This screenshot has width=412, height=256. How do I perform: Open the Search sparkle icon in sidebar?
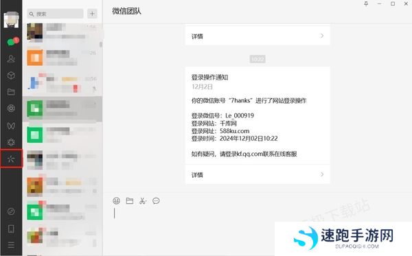(11, 159)
